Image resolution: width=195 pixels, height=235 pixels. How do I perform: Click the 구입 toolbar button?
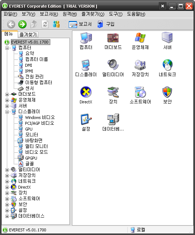click(x=106, y=24)
